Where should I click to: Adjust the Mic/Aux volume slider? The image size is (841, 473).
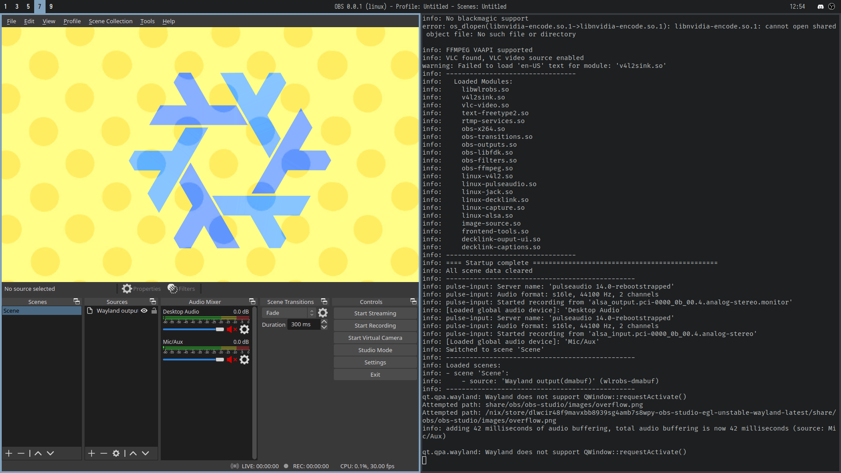(219, 360)
